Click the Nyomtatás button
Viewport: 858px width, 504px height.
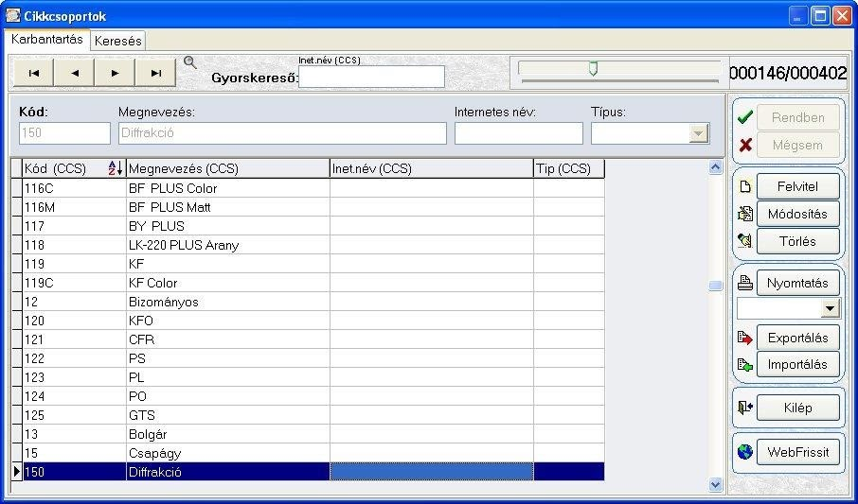tap(797, 283)
